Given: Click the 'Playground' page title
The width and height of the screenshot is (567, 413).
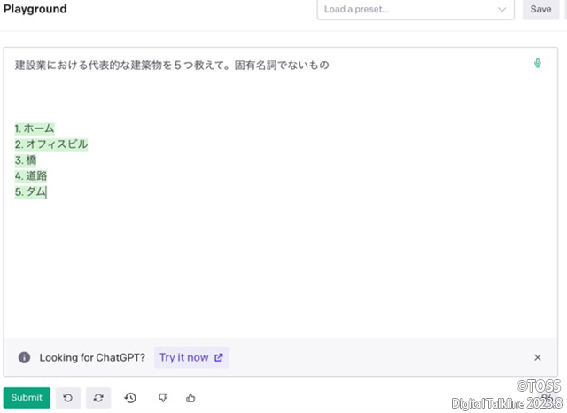Looking at the screenshot, I should (35, 10).
